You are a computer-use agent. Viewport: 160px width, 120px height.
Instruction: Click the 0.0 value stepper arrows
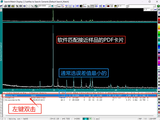127,6
